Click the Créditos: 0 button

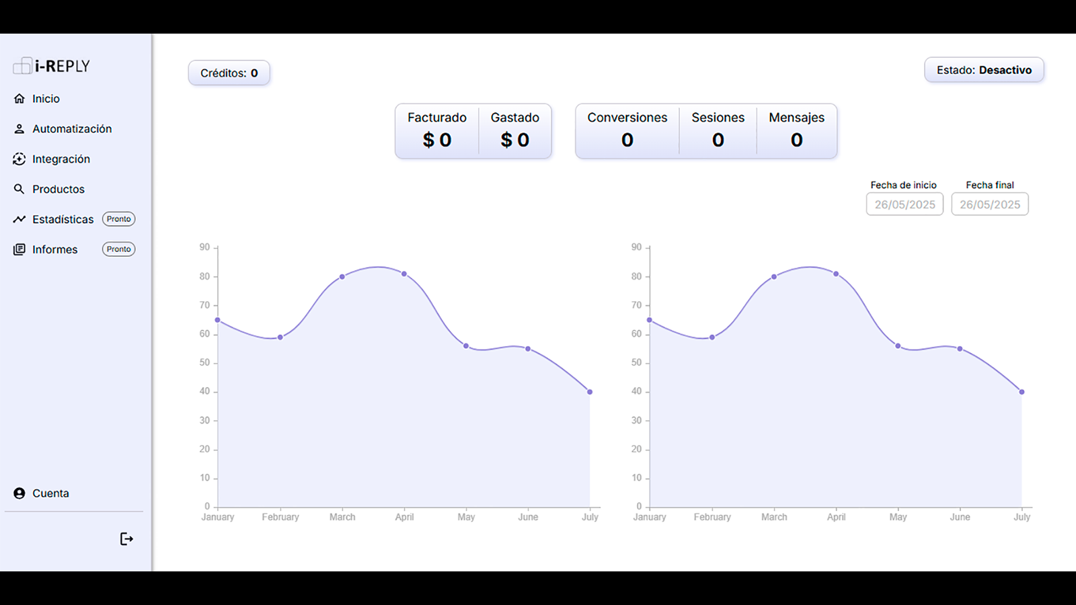pyautogui.click(x=229, y=73)
